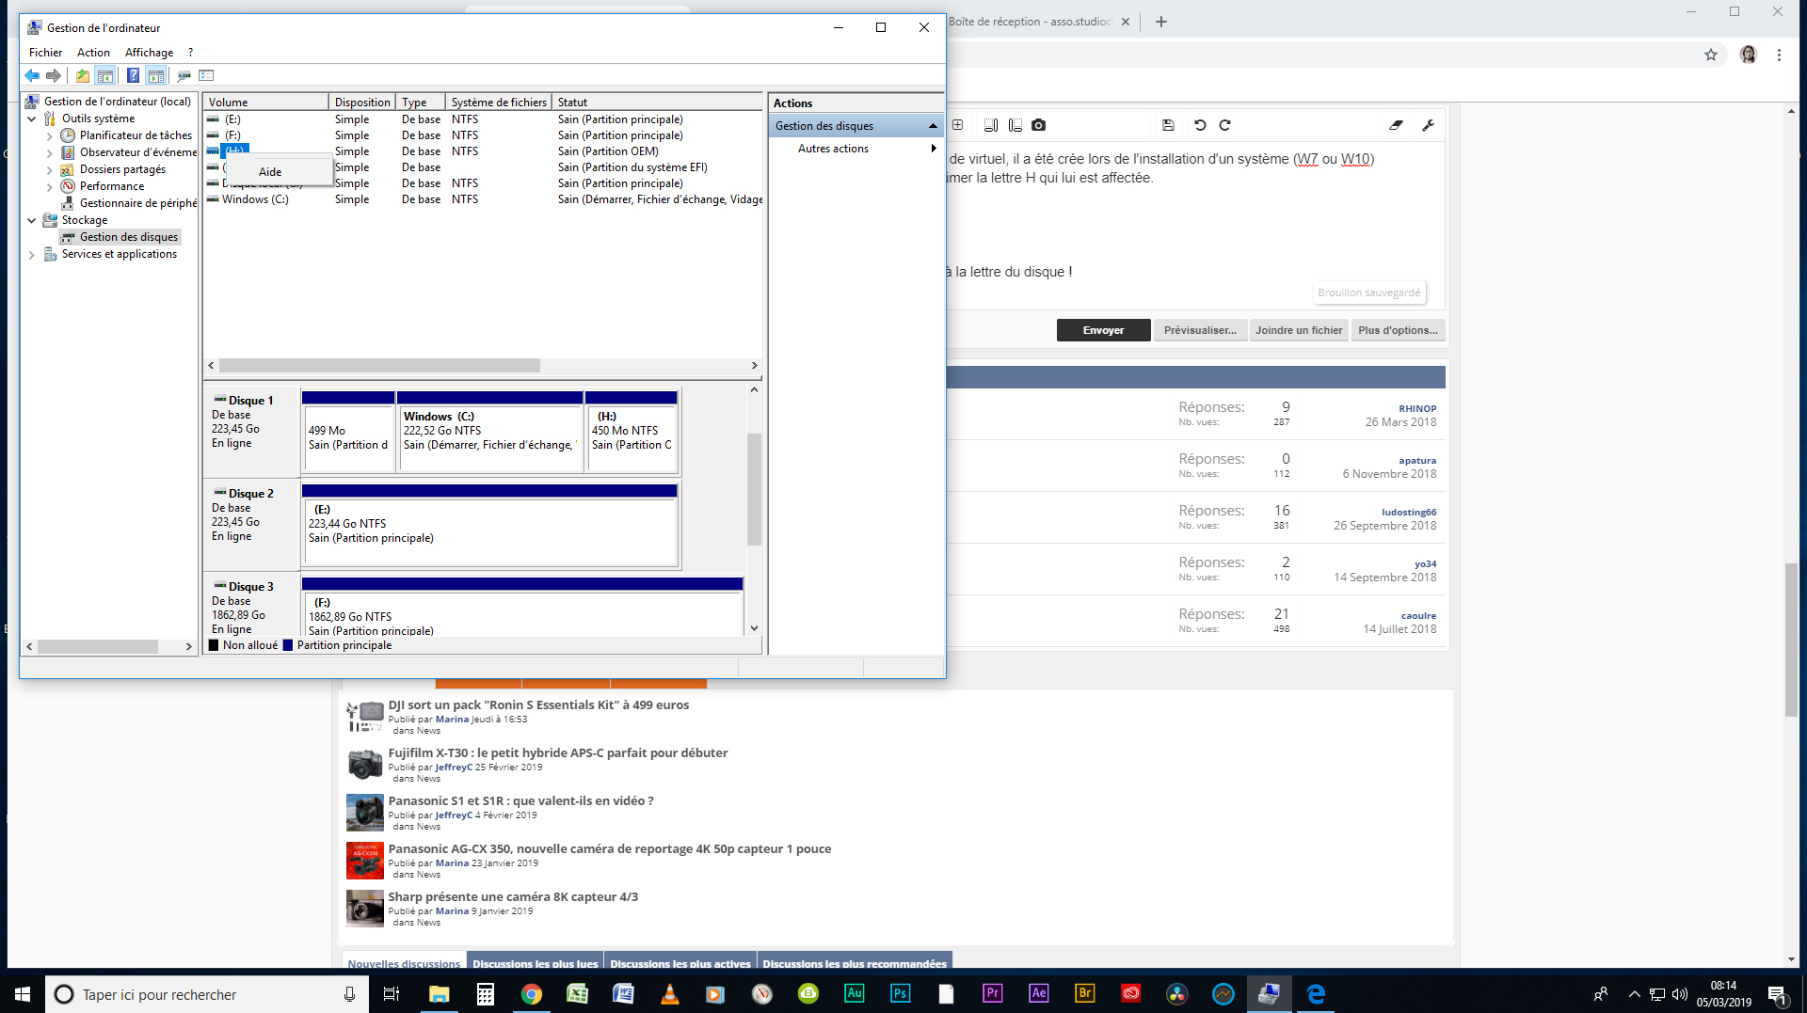Click the Envoyer button
Viewport: 1807px width, 1013px height.
(x=1103, y=330)
